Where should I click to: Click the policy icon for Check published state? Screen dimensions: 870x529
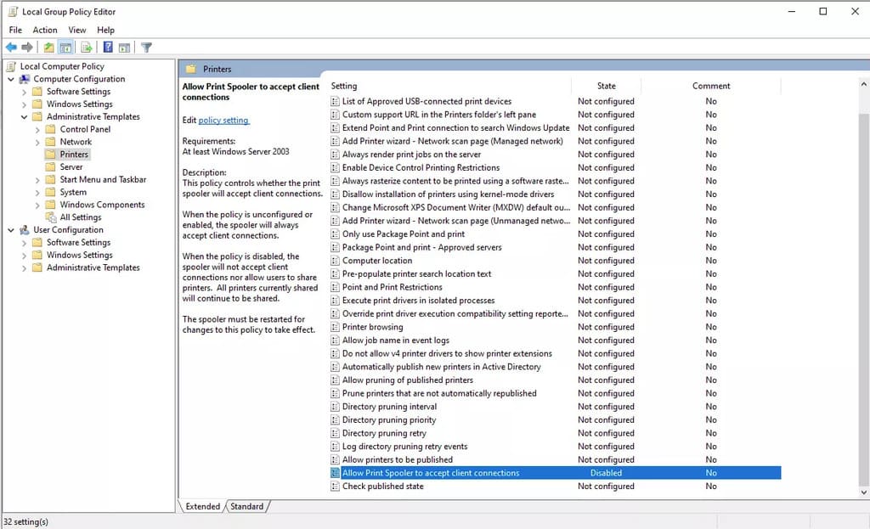coord(335,487)
